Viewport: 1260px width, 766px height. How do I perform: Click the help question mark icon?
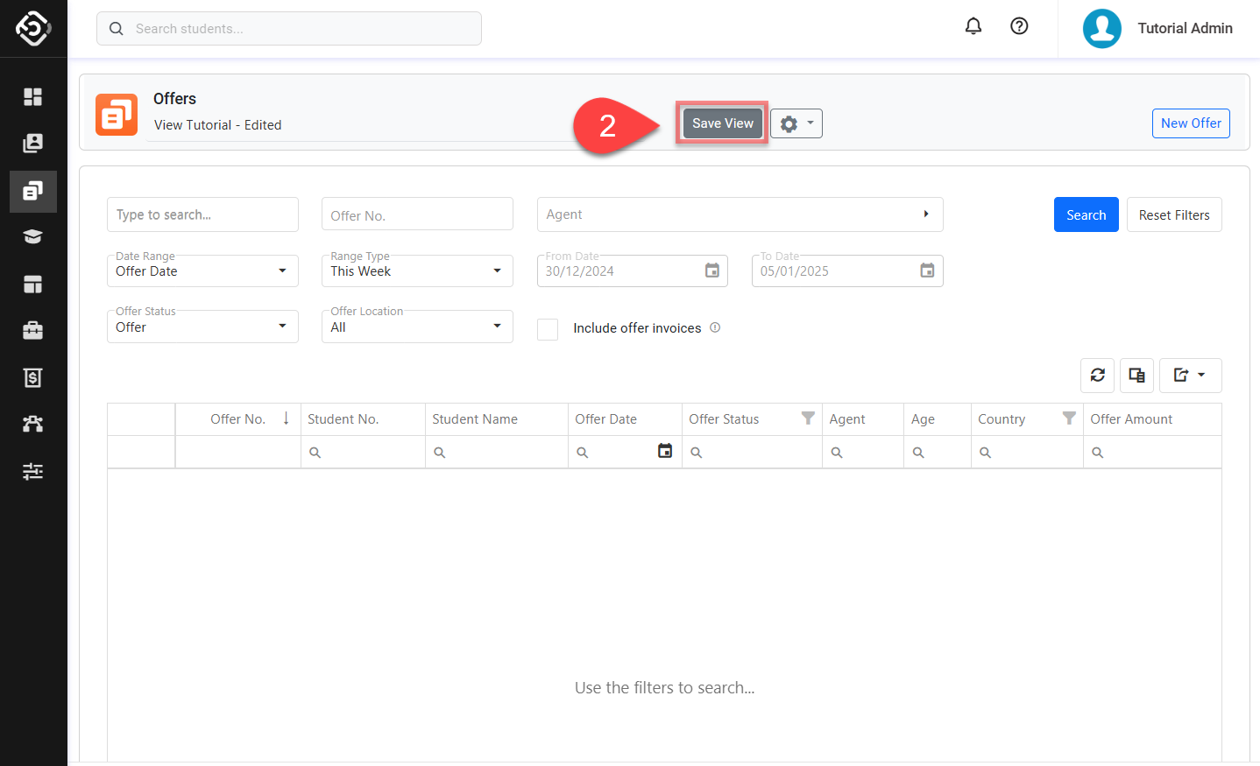click(x=1019, y=26)
